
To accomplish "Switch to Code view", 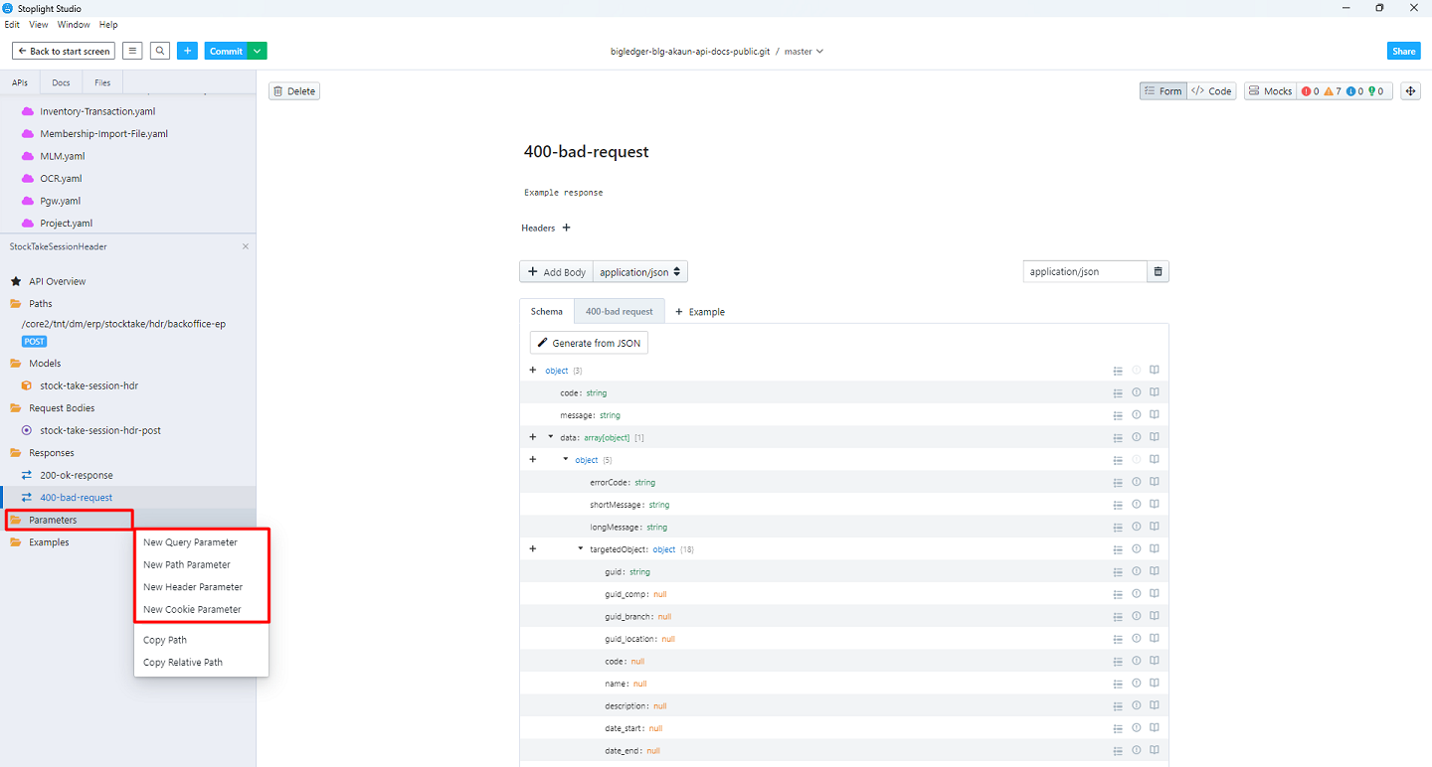I will tap(1211, 91).
